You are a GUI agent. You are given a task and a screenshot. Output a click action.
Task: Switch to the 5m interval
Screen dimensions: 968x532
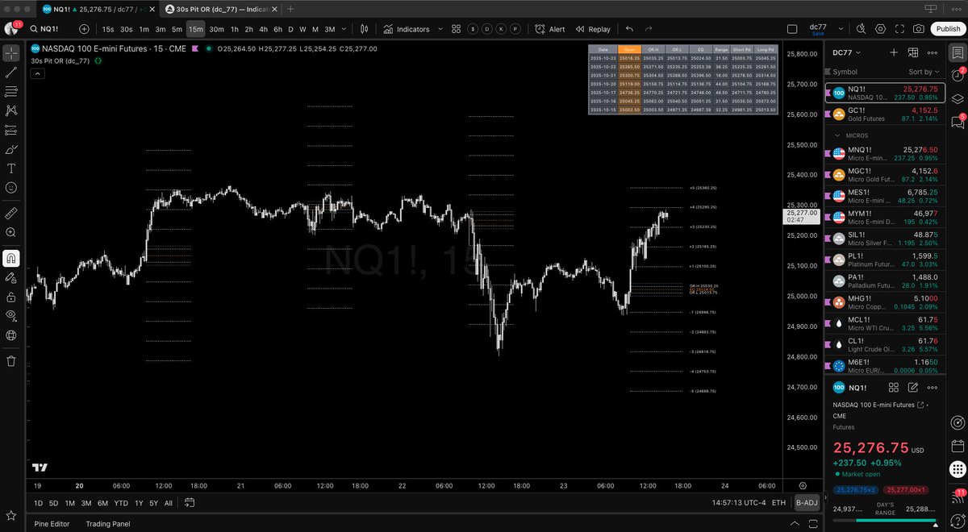[177, 29]
